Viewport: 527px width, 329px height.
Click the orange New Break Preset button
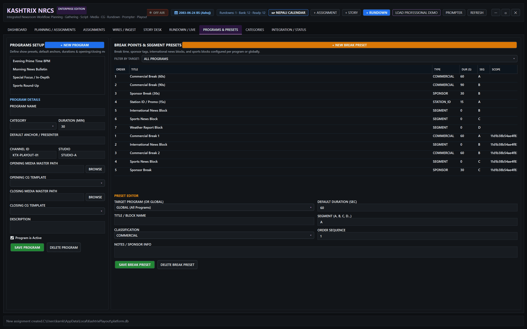tap(349, 45)
